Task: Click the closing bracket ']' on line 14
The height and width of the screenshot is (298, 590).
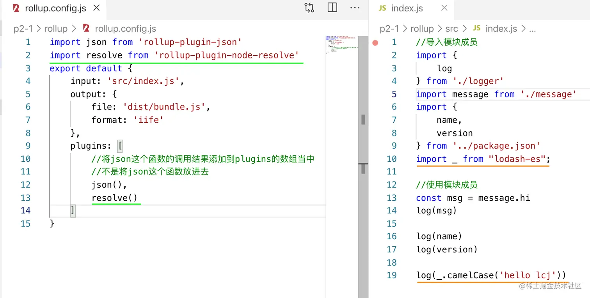Action: coord(73,211)
